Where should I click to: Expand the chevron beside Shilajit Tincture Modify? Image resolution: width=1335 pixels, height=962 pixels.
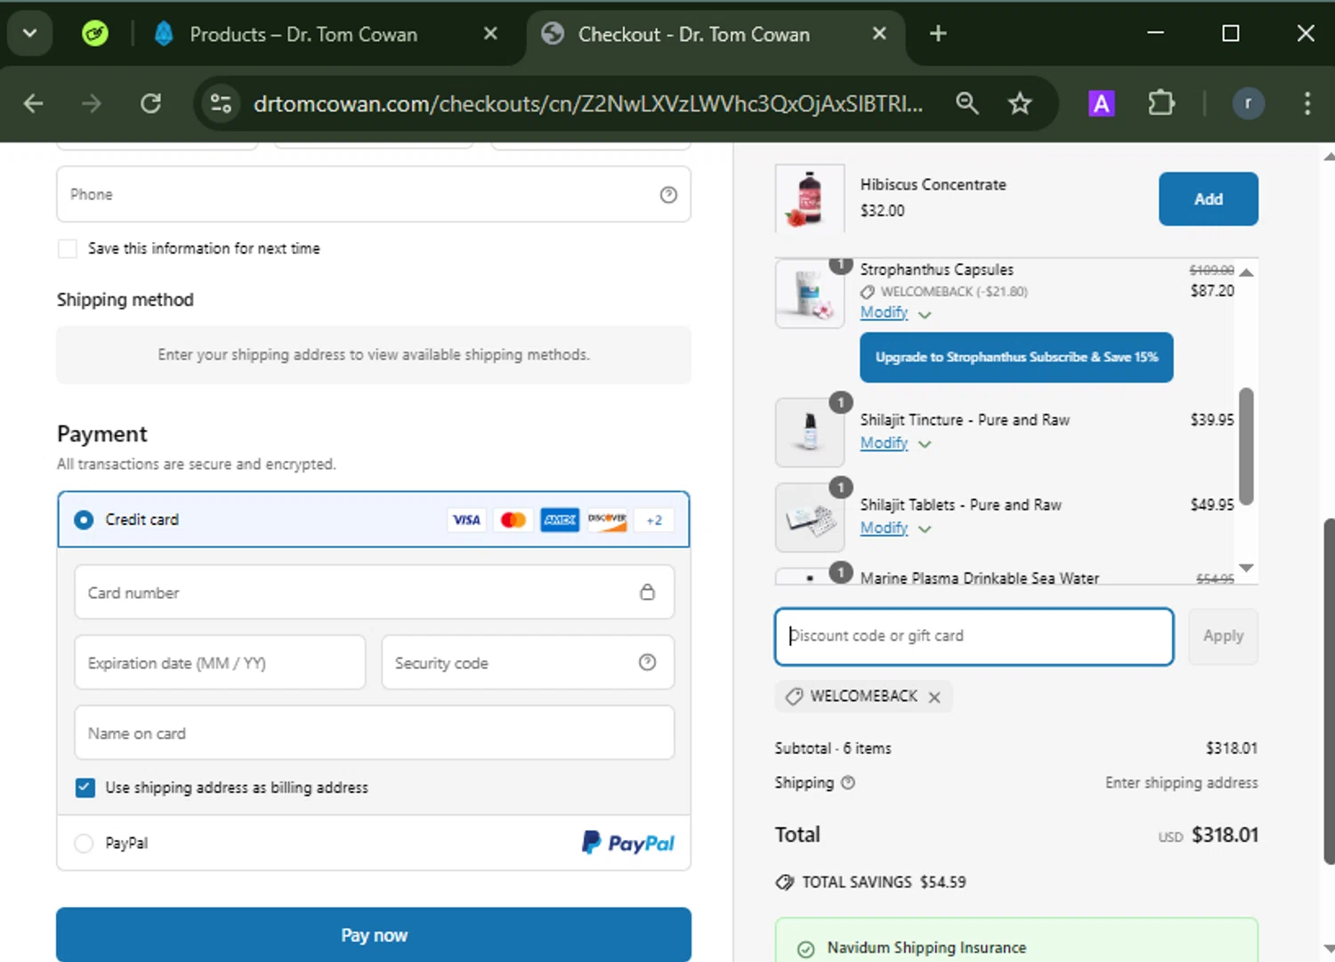tap(925, 445)
